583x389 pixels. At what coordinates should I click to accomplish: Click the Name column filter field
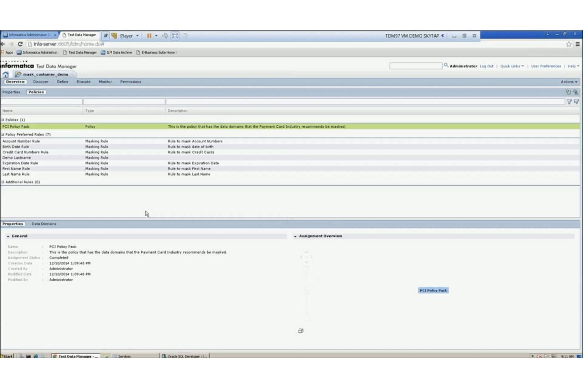click(42, 102)
